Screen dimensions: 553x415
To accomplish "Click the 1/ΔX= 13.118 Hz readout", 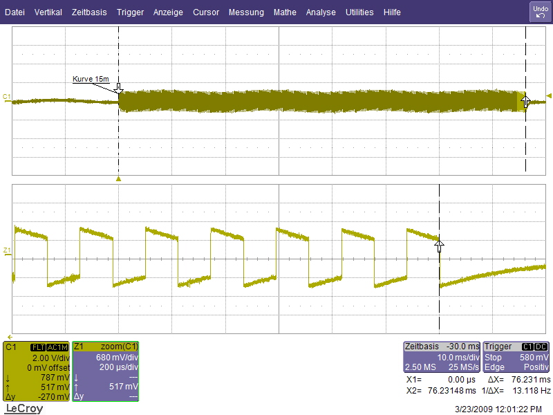I will click(516, 391).
